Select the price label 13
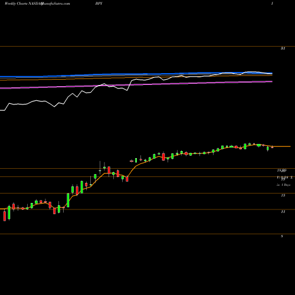The image size is (295, 295). coord(283,195)
